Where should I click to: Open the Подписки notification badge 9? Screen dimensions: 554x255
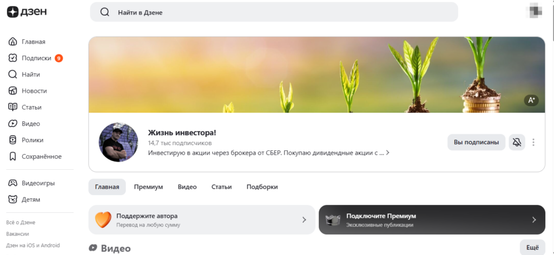[58, 58]
